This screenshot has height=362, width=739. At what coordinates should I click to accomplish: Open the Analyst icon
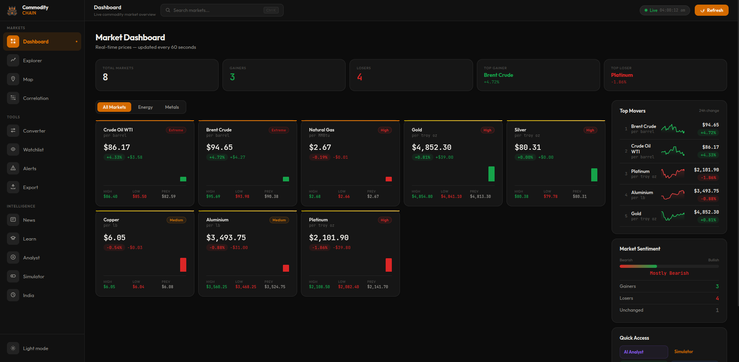pyautogui.click(x=13, y=257)
